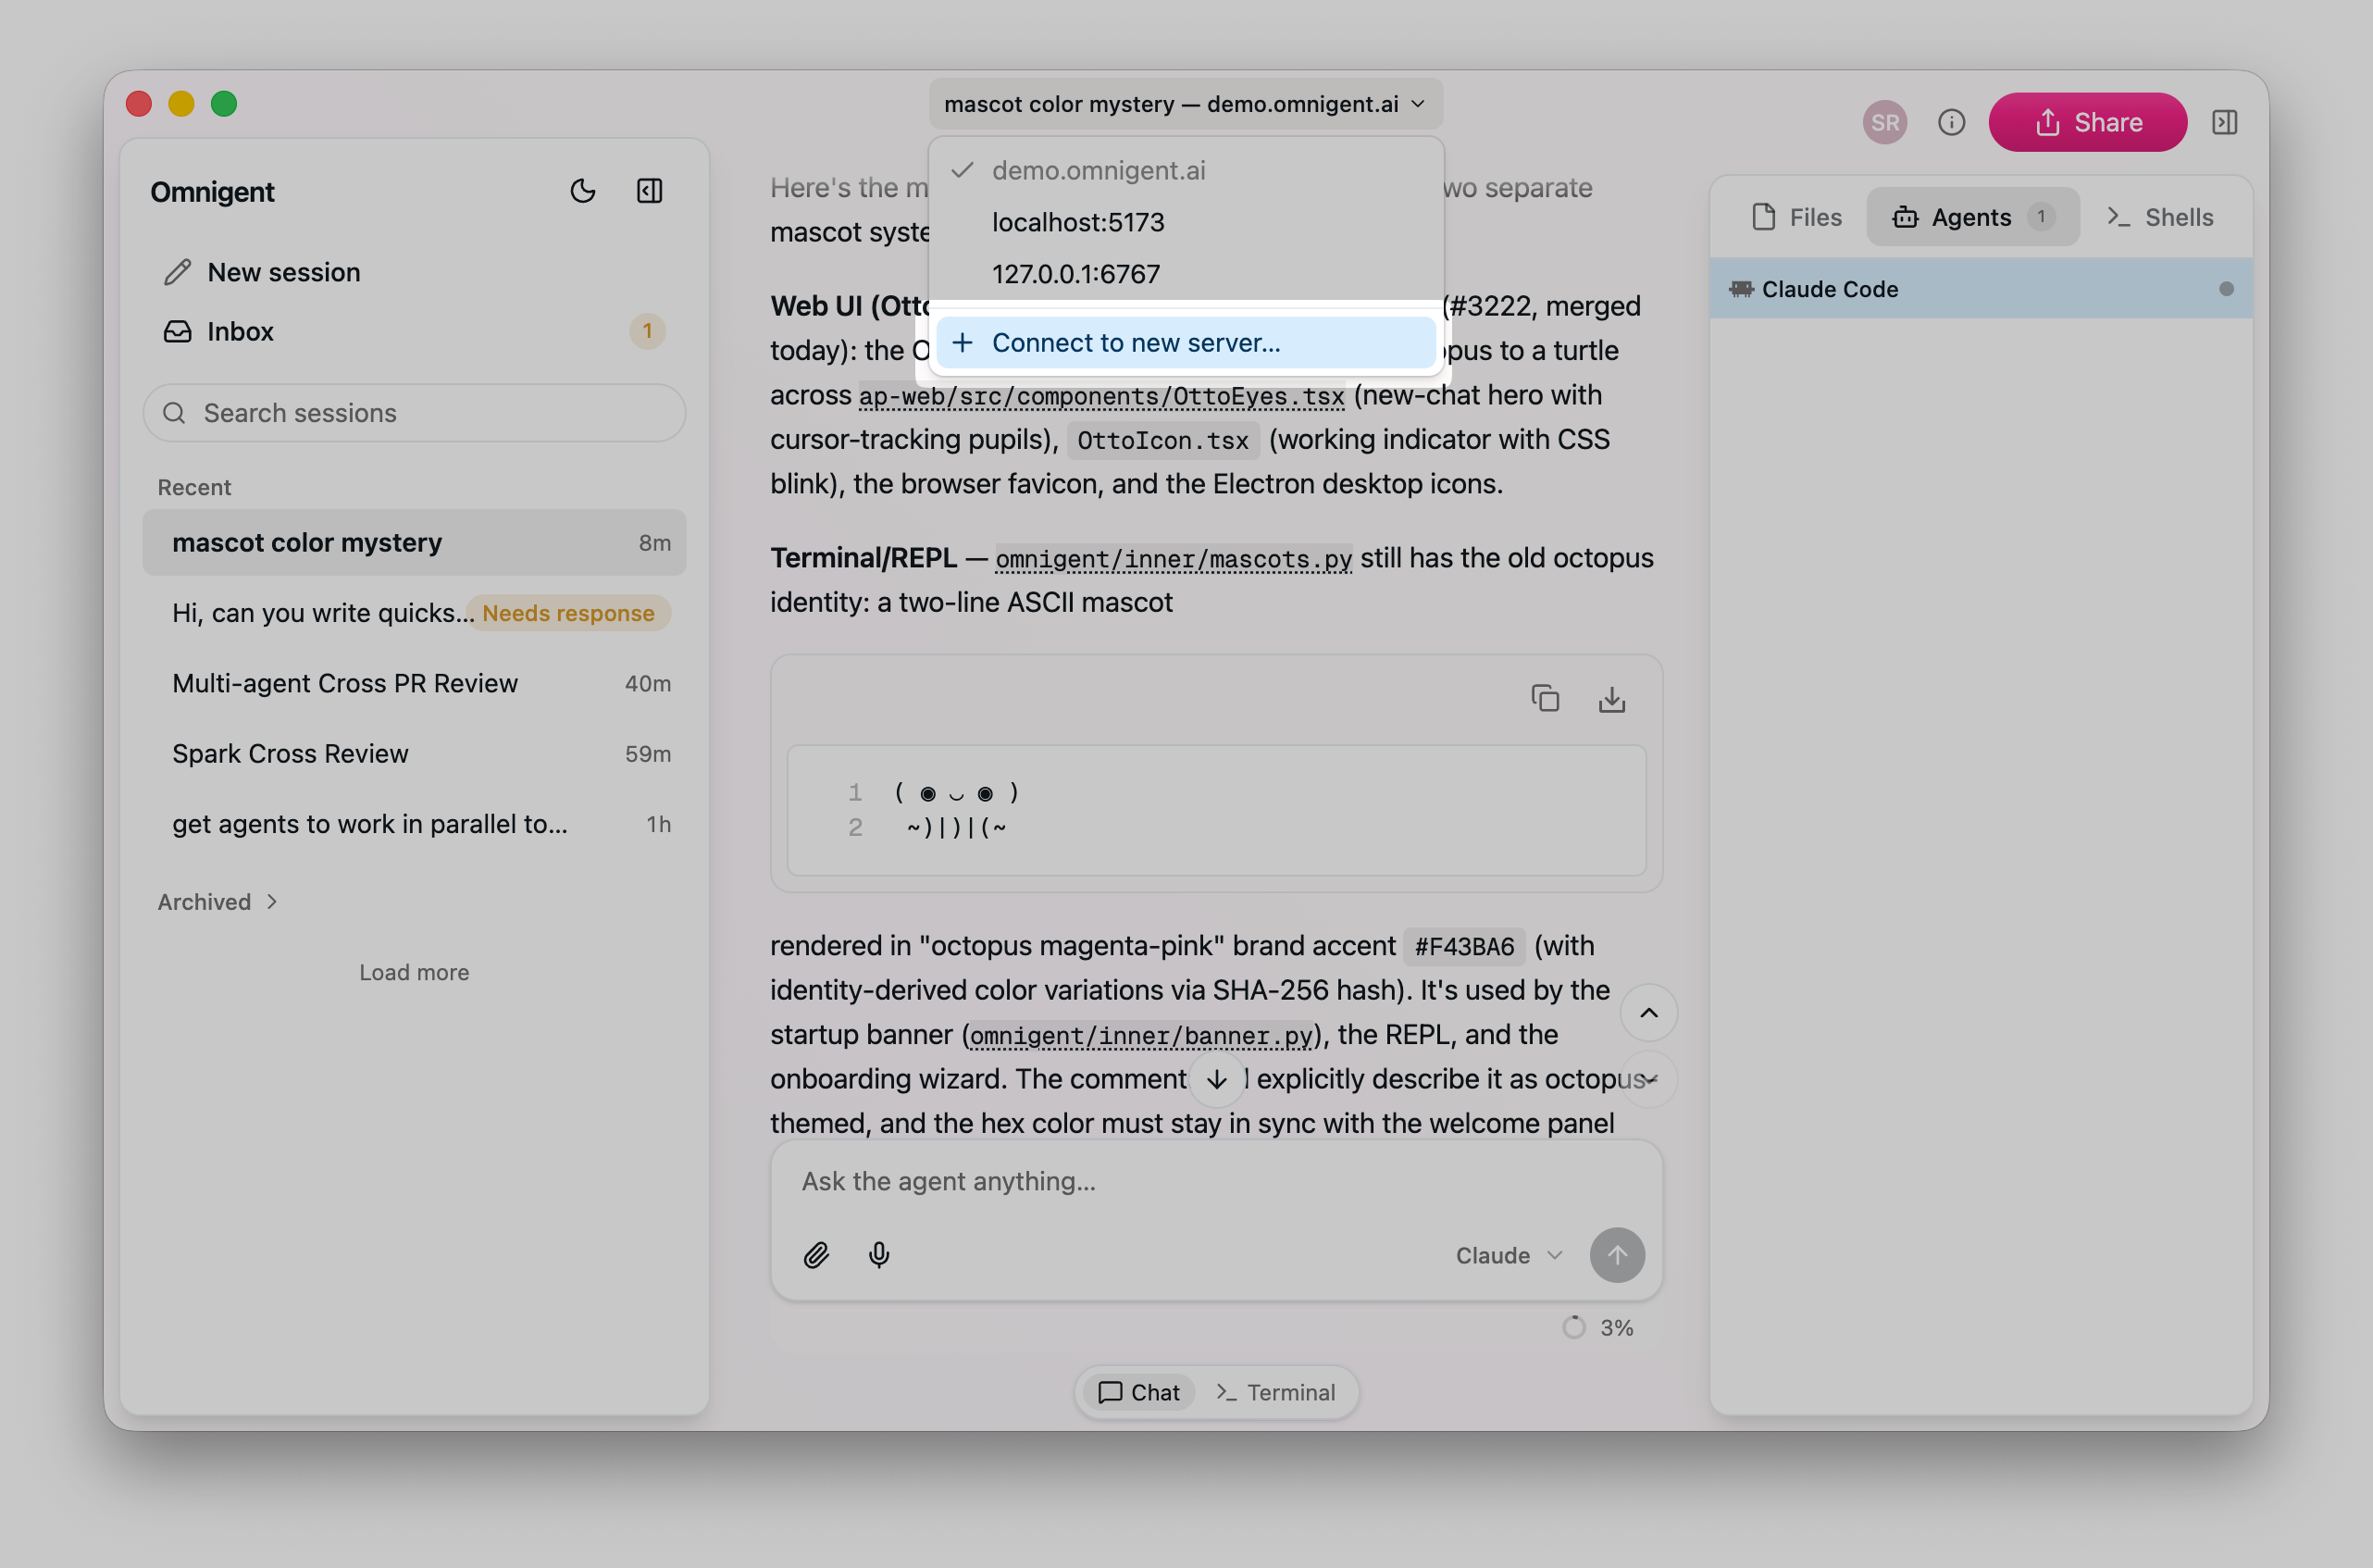Send the message with the arrow button
This screenshot has width=2373, height=1568.
pos(1617,1255)
